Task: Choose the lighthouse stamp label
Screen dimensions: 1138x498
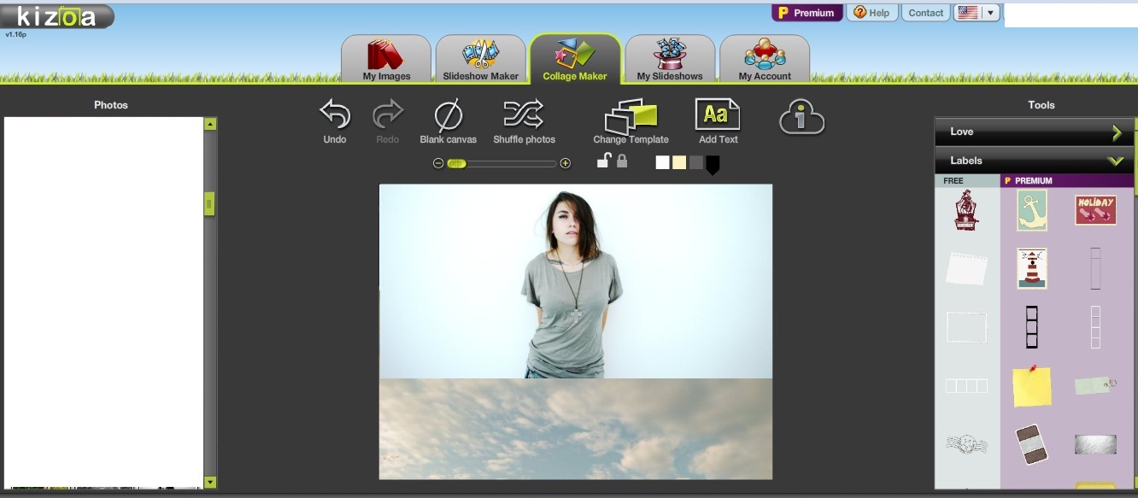Action: [x=1032, y=269]
